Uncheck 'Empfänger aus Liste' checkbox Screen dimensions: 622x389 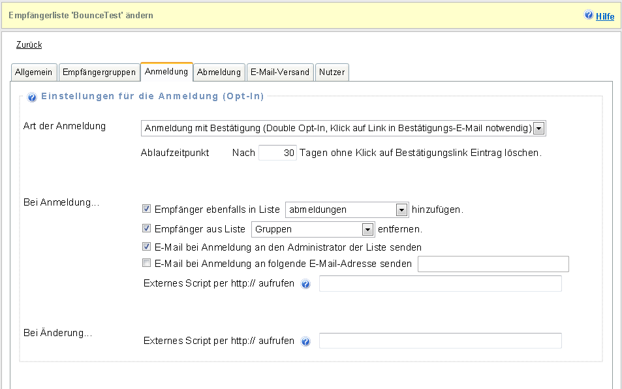click(x=146, y=229)
